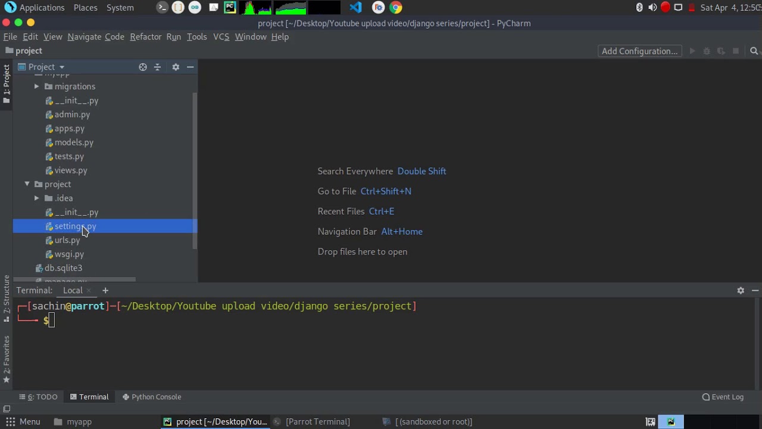Open the File menu
The width and height of the screenshot is (762, 429).
[10, 37]
